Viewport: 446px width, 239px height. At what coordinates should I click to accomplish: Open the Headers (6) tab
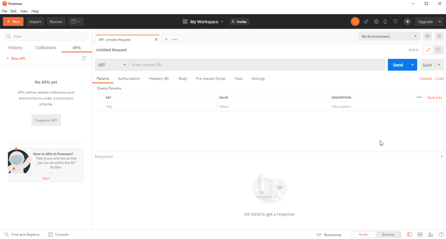point(159,78)
